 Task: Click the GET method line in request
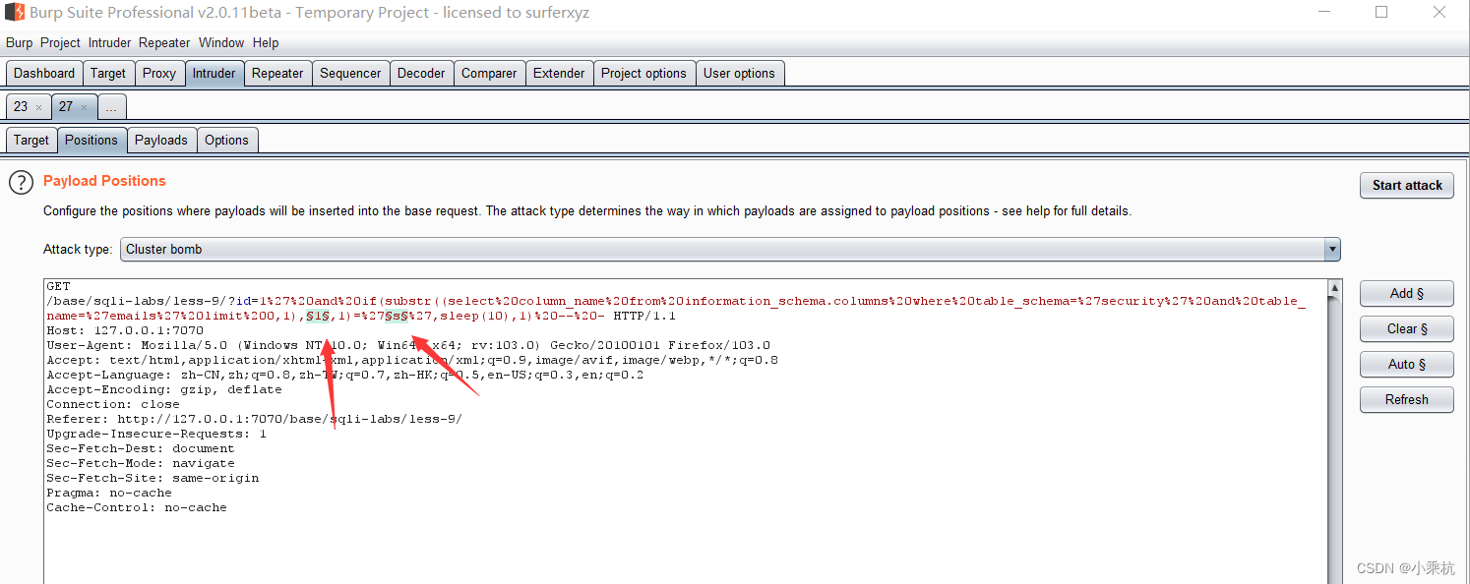point(58,287)
